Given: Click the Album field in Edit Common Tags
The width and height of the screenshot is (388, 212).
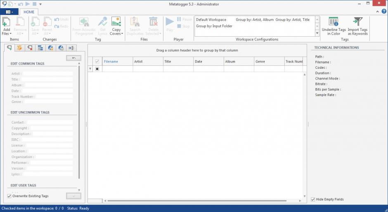Looking at the screenshot, I should pos(49,85).
